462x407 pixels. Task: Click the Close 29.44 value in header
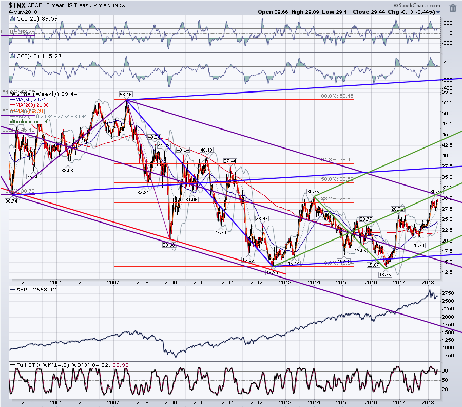(369, 12)
